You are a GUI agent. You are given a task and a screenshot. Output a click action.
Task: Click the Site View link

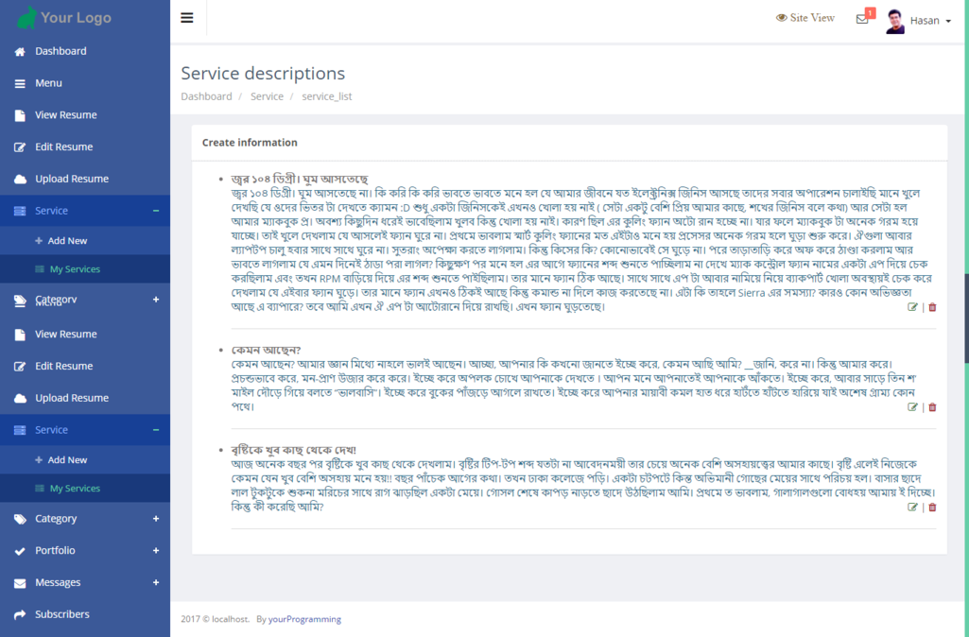805,18
